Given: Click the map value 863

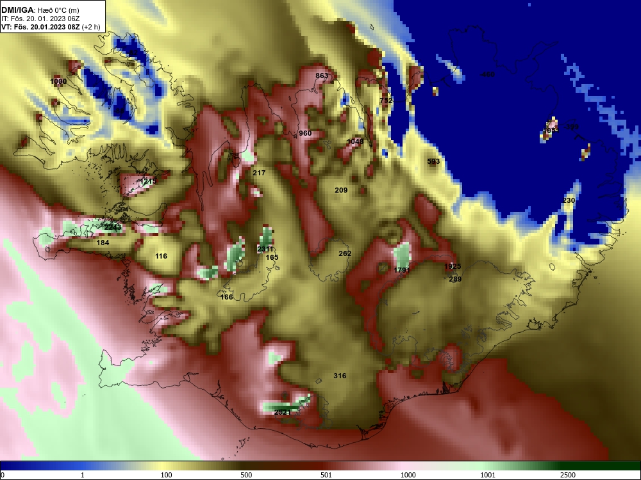Looking at the screenshot, I should coord(322,76).
